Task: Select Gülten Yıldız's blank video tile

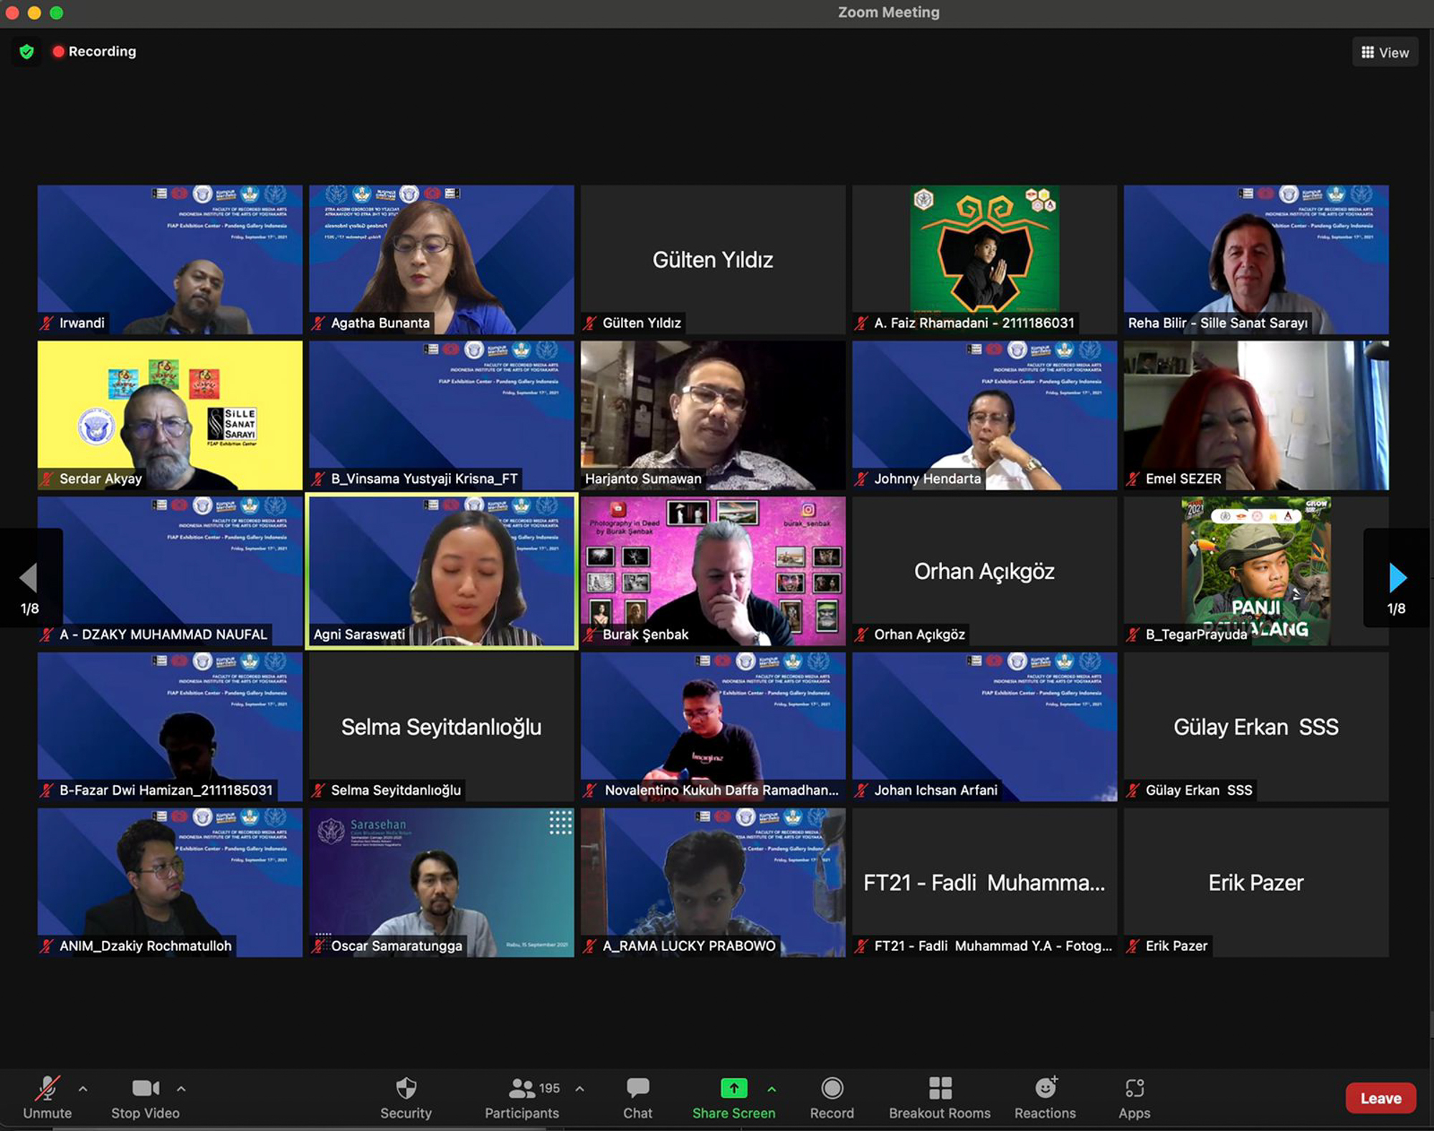Action: (713, 259)
